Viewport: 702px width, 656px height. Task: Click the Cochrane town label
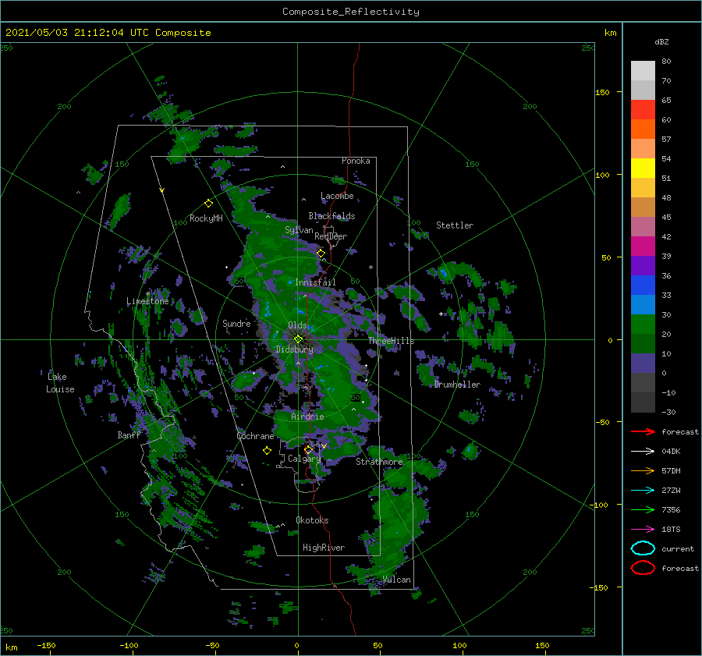(255, 436)
